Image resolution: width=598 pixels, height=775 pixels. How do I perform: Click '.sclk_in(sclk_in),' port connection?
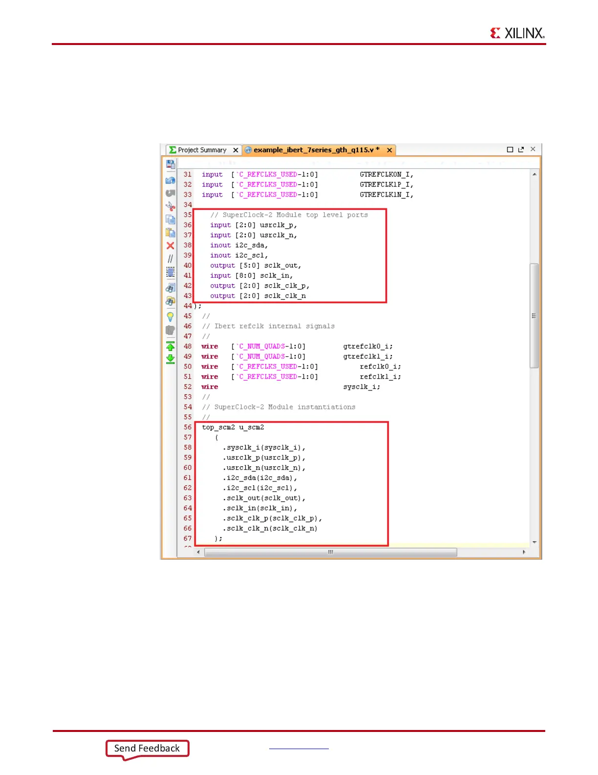pyautogui.click(x=260, y=508)
